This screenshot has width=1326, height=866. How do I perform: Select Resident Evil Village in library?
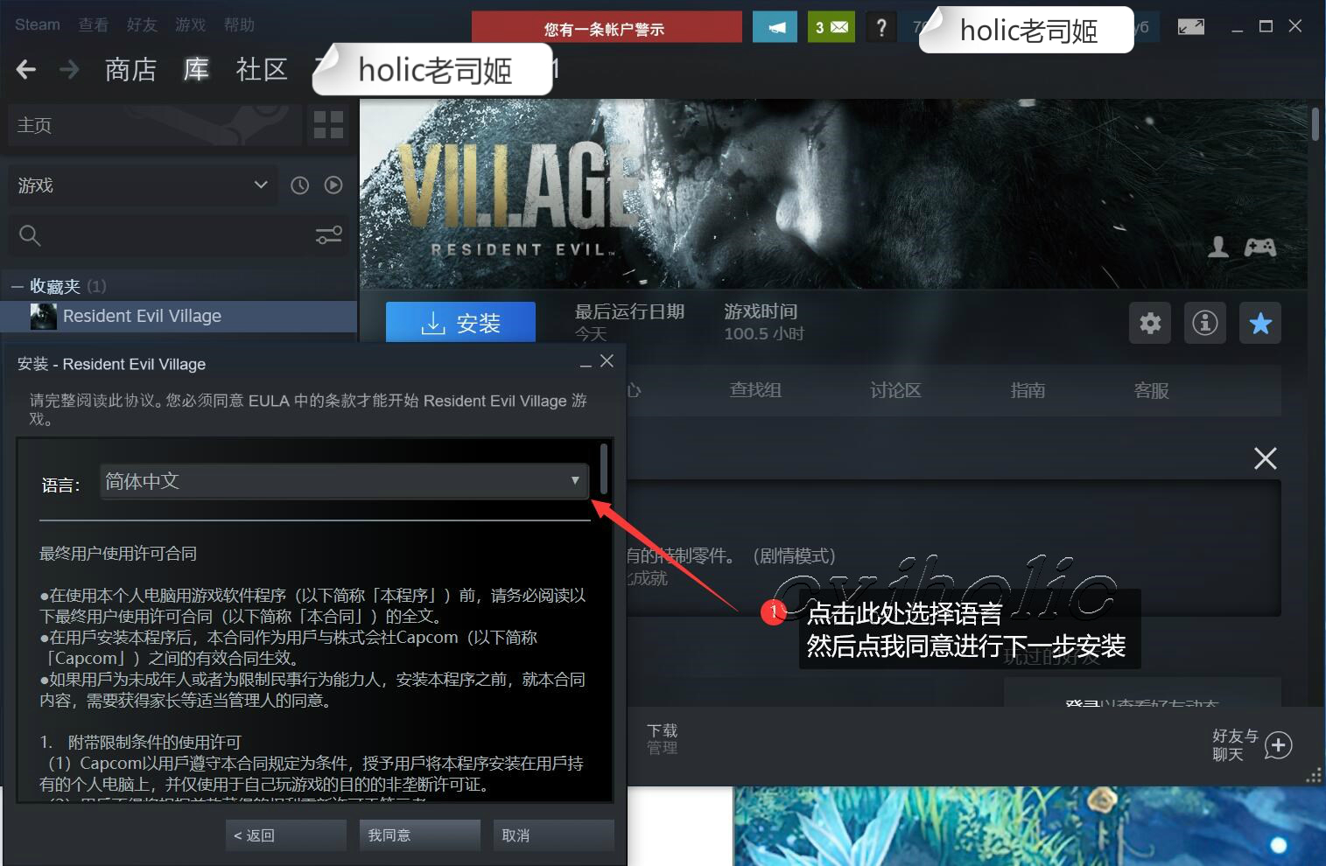point(142,317)
